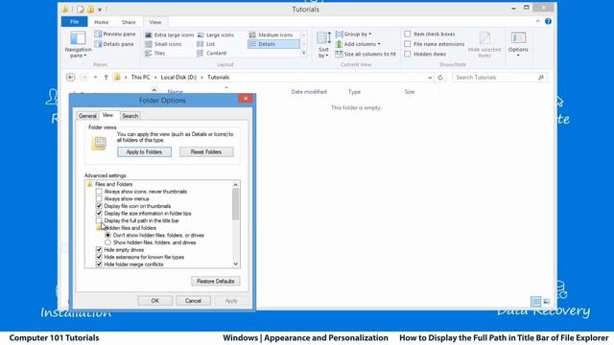Click the advanced settings scrollbar down arrow
This screenshot has width=614, height=345.
pyautogui.click(x=235, y=264)
